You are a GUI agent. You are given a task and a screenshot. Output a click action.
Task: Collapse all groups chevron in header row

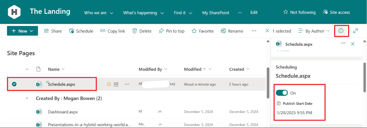pyautogui.click(x=27, y=69)
